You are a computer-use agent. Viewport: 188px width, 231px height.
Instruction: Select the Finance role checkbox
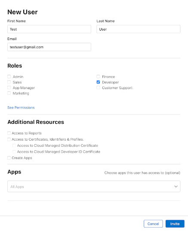[98, 77]
